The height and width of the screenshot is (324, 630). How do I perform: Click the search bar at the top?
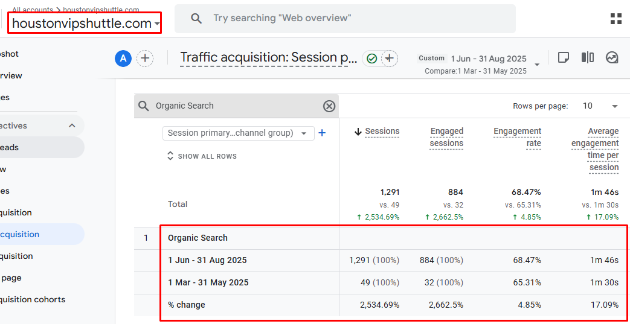point(345,19)
